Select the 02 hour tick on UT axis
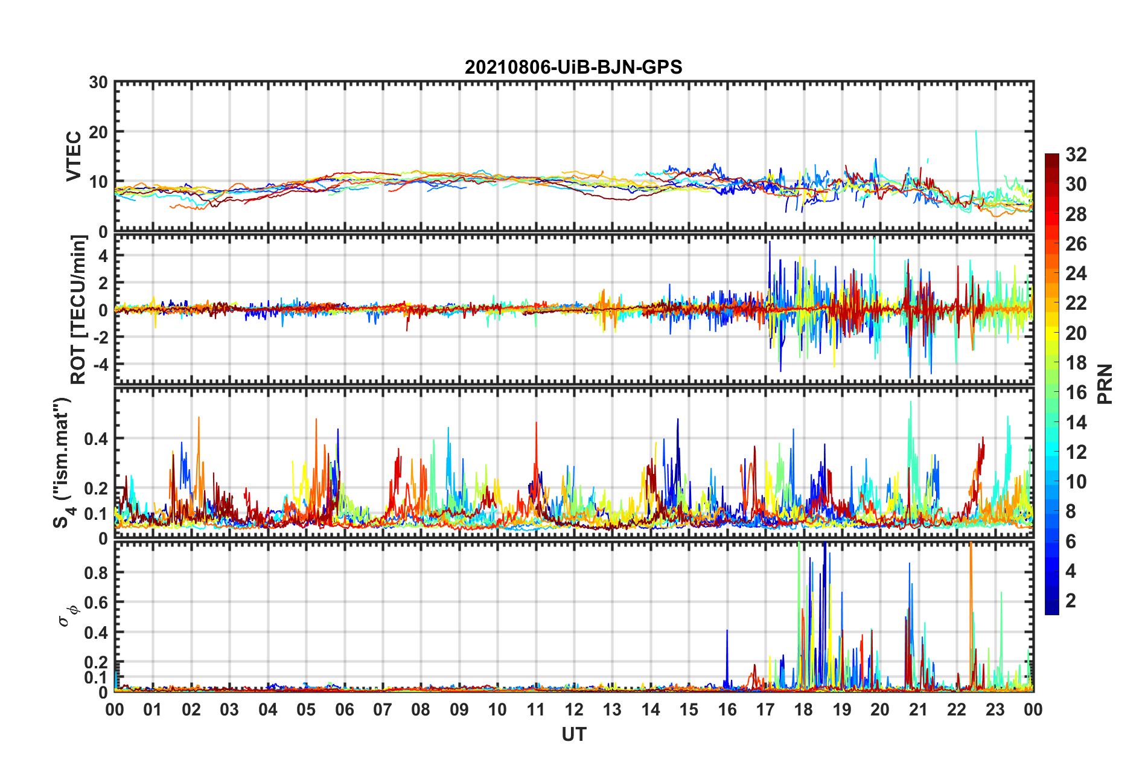Screen dimensions: 1148x768 click(x=191, y=709)
